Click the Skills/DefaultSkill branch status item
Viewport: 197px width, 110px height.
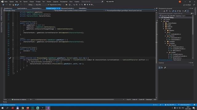coord(185,105)
